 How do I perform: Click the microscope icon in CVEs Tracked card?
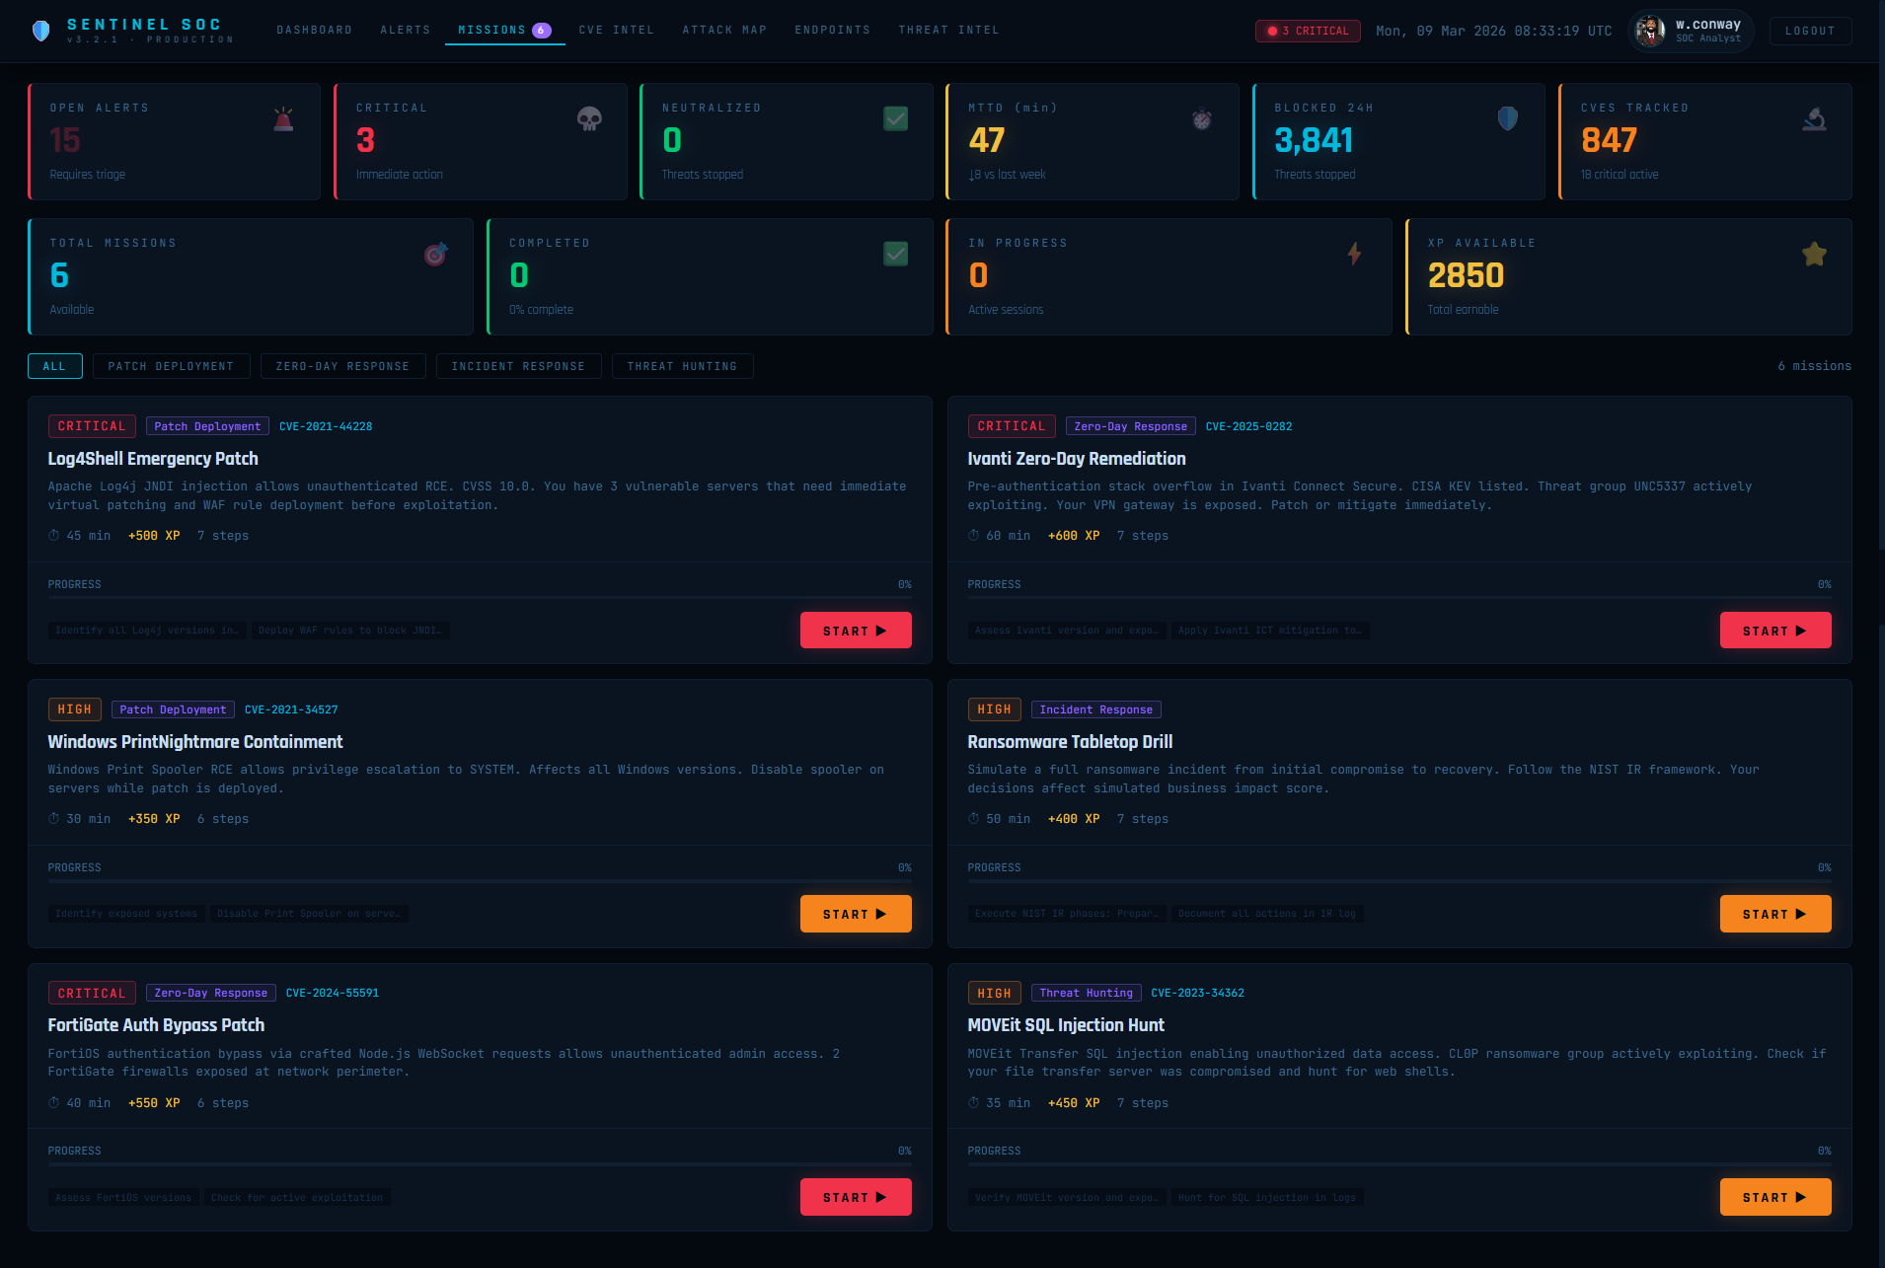(1814, 119)
